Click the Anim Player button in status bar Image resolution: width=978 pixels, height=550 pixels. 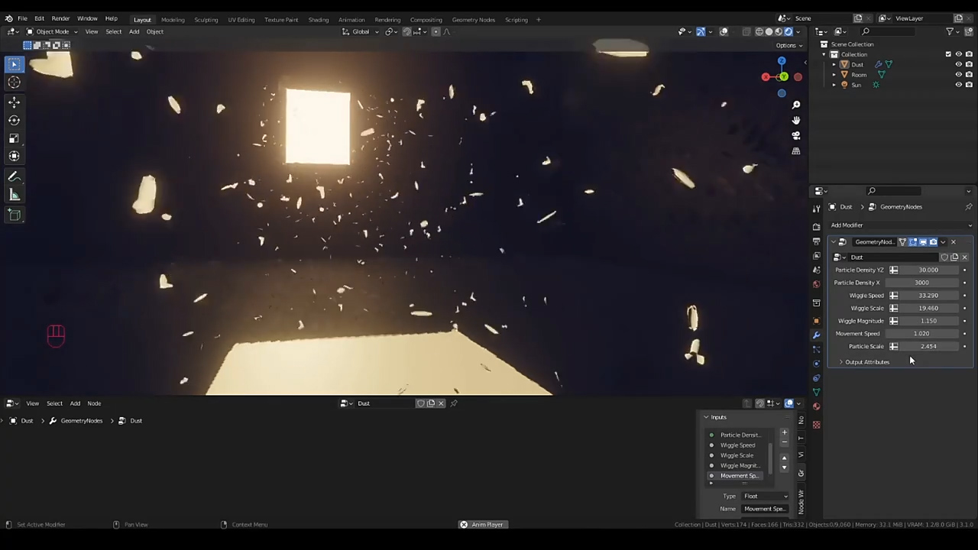(482, 525)
